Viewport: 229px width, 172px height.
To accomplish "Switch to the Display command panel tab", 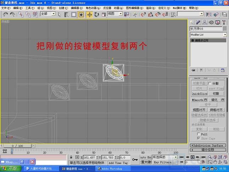I will pos(218,22).
